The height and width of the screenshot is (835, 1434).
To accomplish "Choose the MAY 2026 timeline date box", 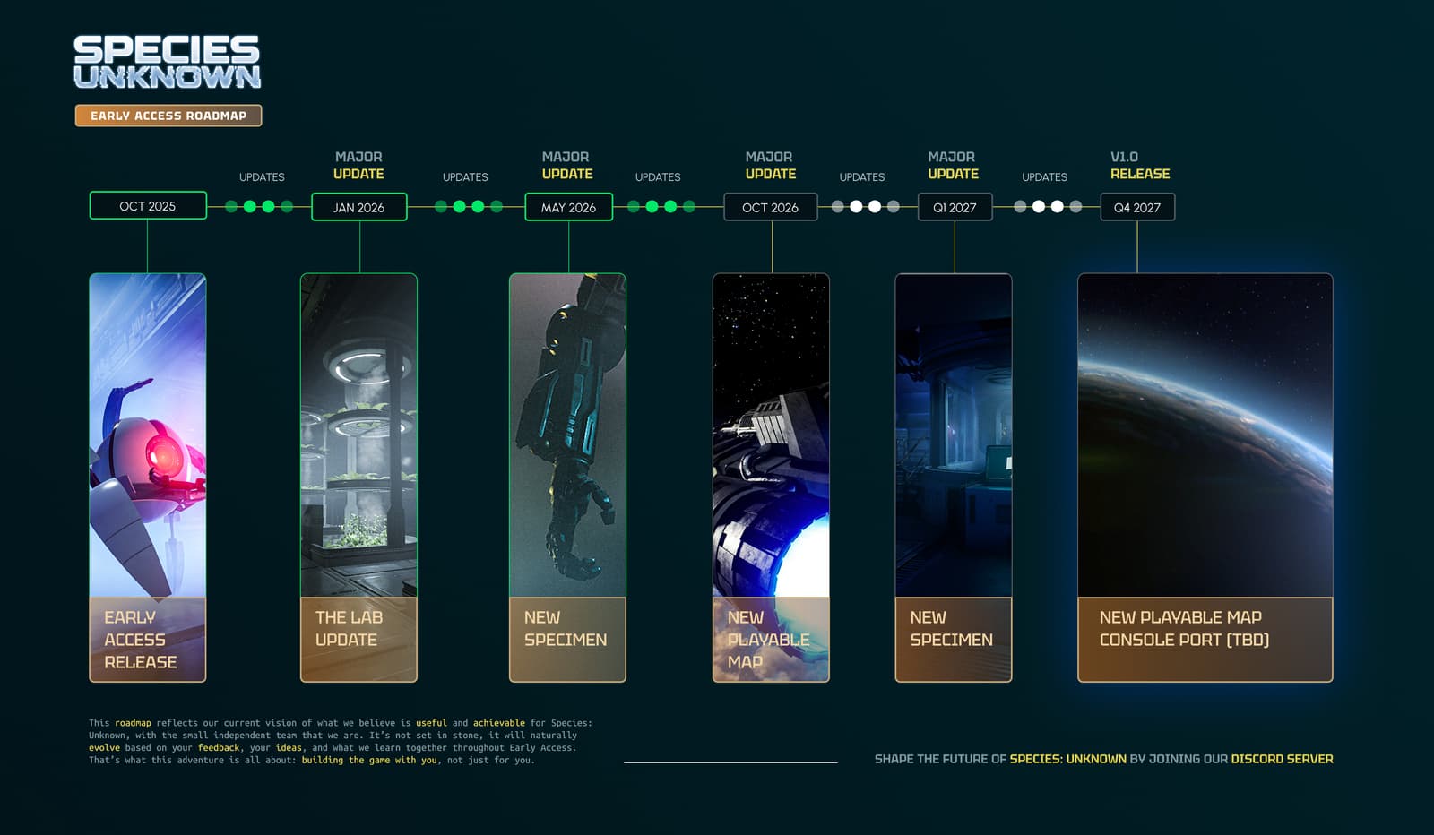I will (x=568, y=207).
